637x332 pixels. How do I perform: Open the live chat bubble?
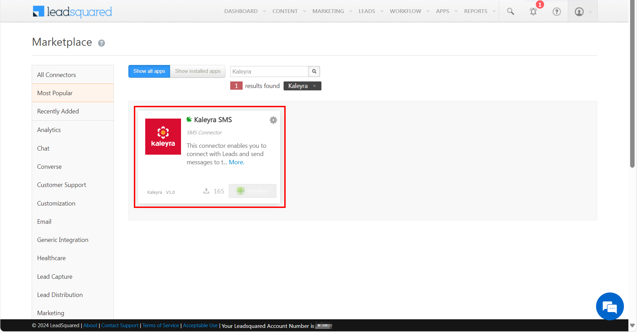(610, 306)
